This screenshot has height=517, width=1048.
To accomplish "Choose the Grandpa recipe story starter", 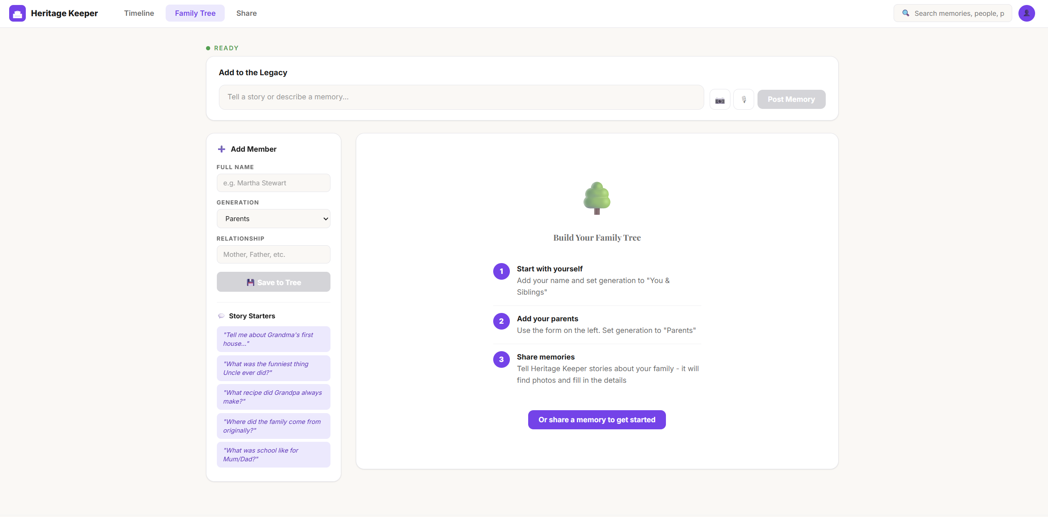I will coord(273,397).
